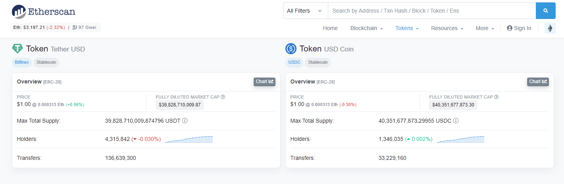Click info icon beside USDC max supply
564x184 pixels.
point(456,120)
